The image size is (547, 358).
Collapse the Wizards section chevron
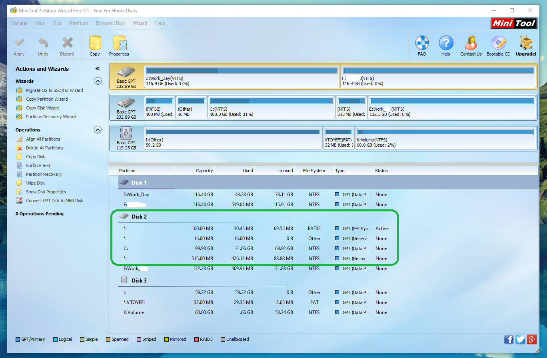[98, 81]
